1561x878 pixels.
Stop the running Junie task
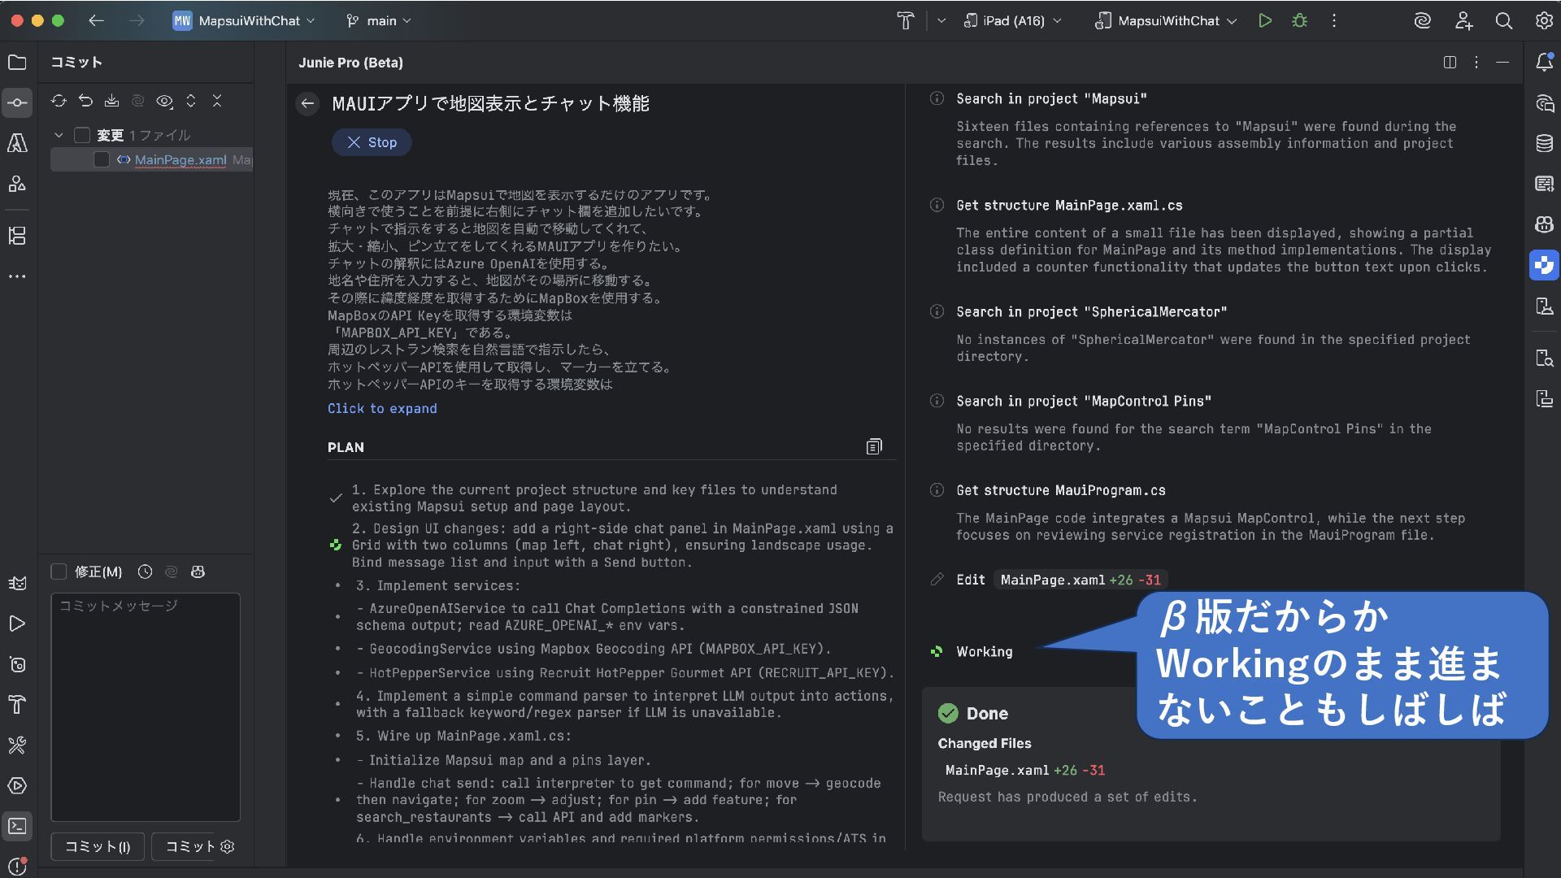click(x=372, y=142)
